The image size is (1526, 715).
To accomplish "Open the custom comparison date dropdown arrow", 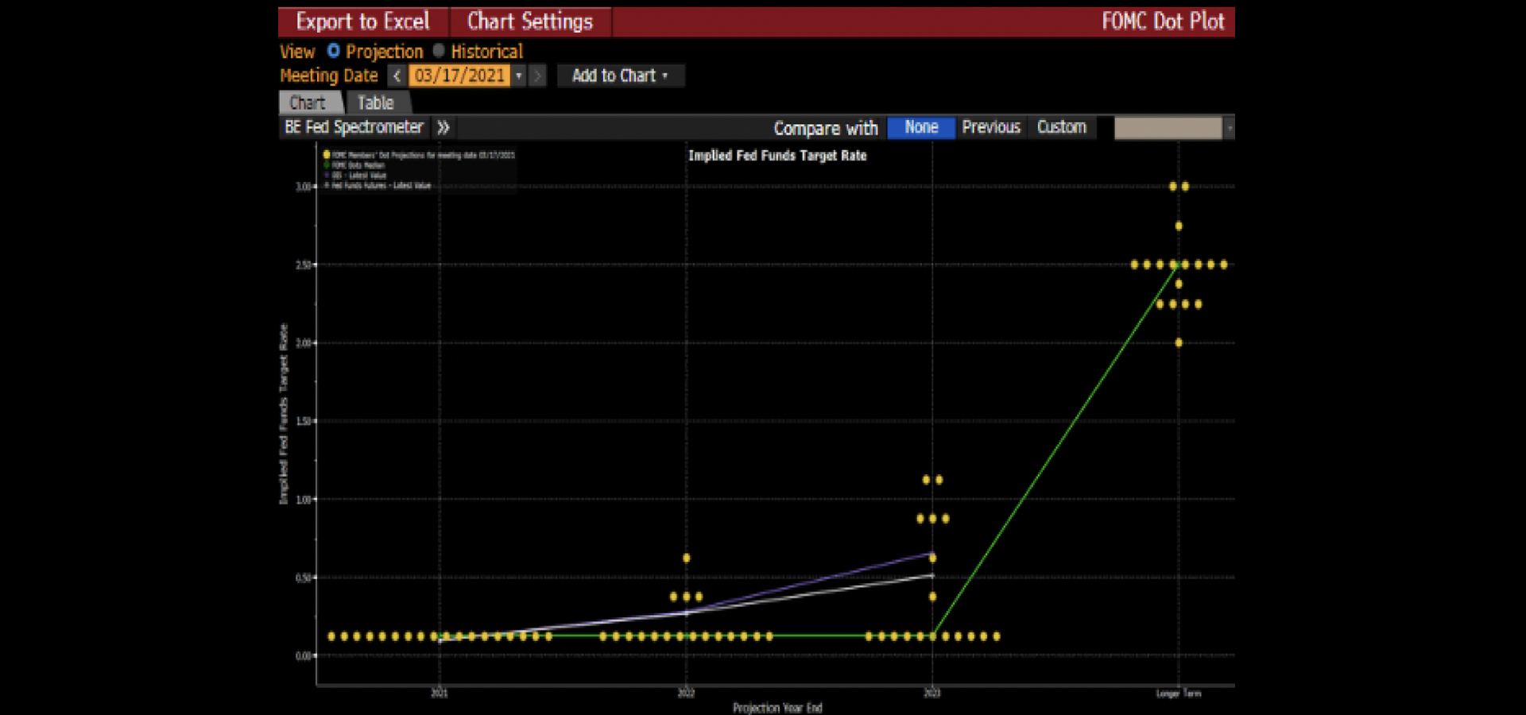I will click(1230, 128).
